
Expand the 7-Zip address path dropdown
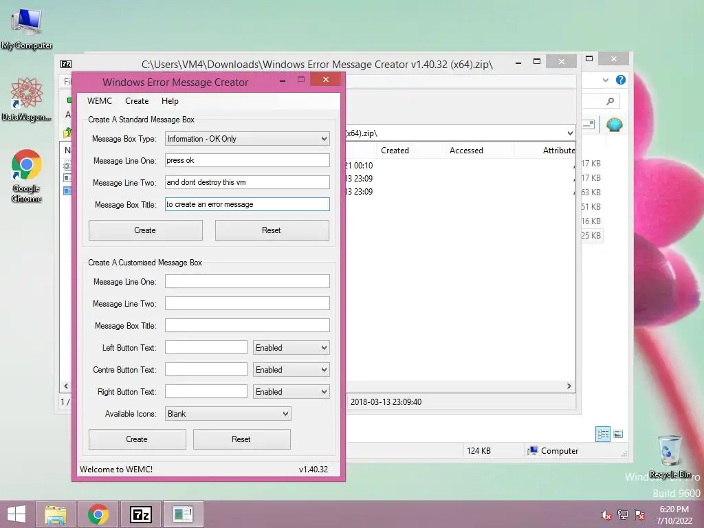pyautogui.click(x=569, y=133)
